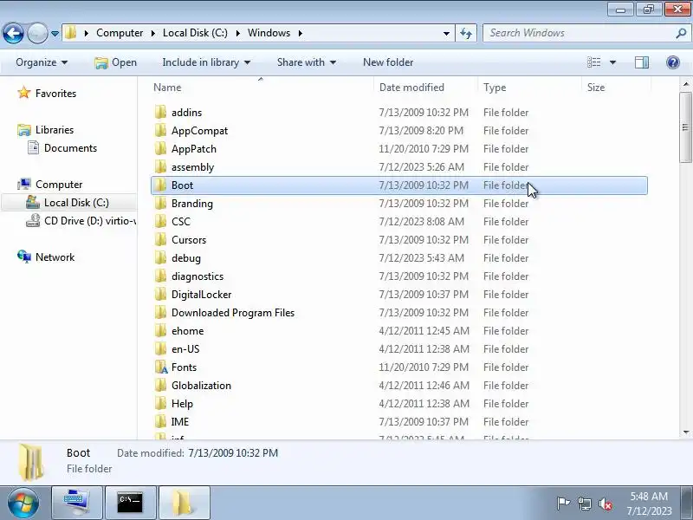Screen dimensions: 693x520
Task: Select the addins folder icon
Action: (161, 113)
